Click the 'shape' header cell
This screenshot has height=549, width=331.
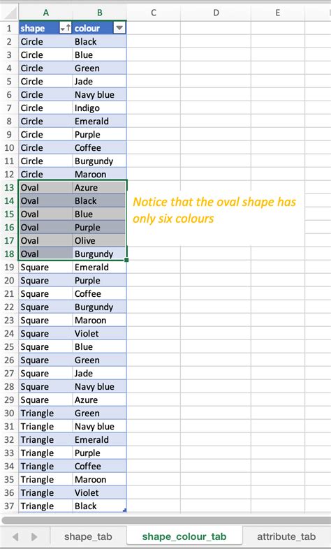click(46, 29)
